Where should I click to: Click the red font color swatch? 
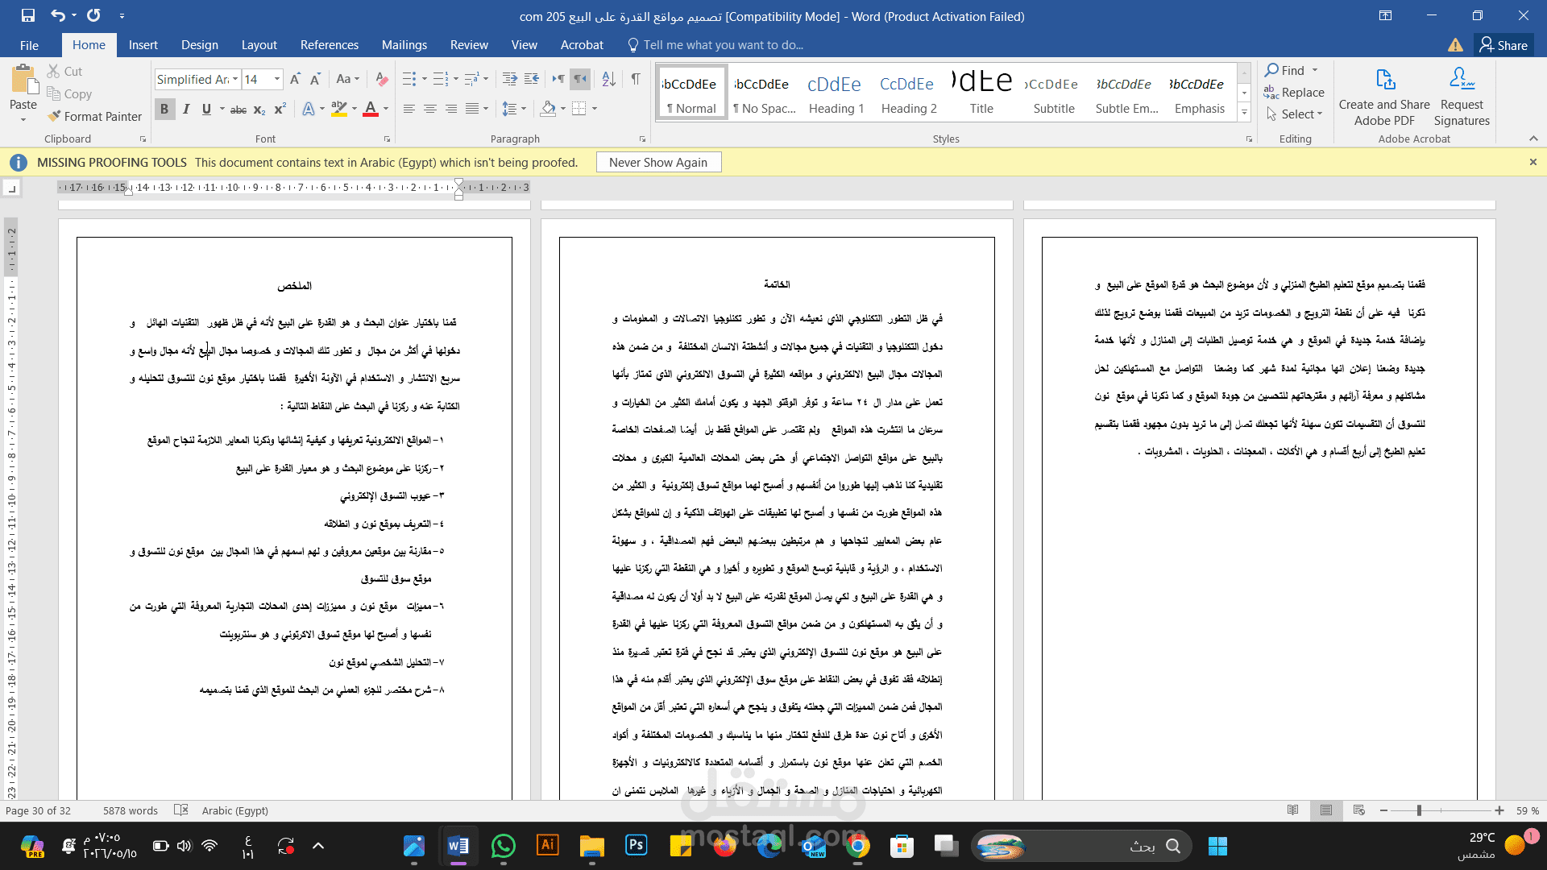[x=371, y=109]
